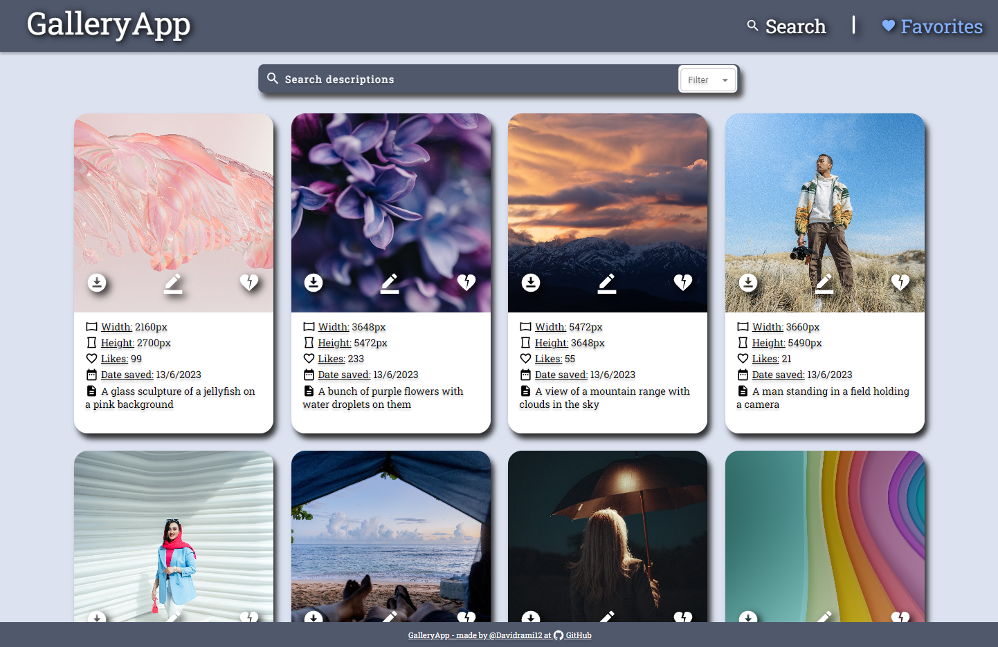
Task: Click the heart icon beside Favorites
Action: 889,26
